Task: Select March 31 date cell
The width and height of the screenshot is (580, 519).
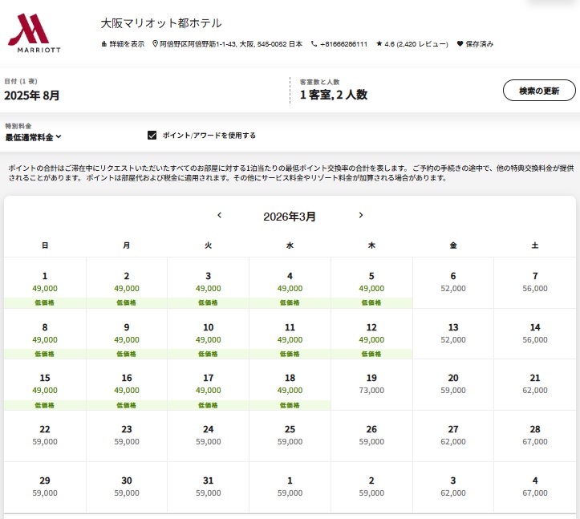Action: pyautogui.click(x=209, y=487)
